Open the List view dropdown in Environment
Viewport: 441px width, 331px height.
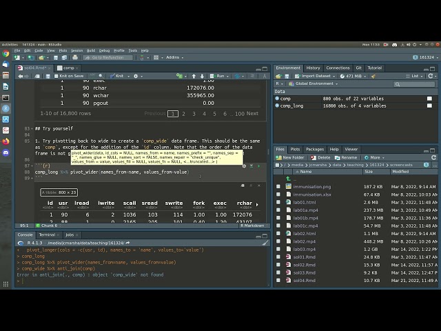414,76
